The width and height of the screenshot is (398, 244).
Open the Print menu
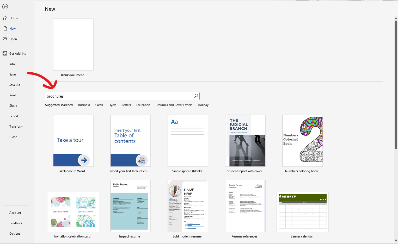[12, 95]
